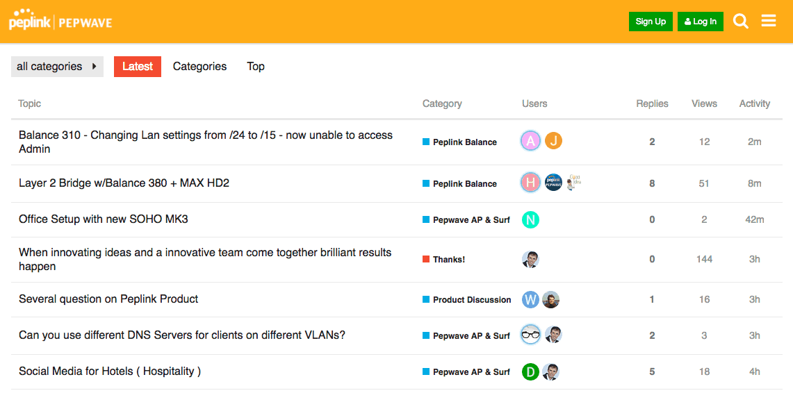Open Peplink Balance category on Balance 310 row

(x=459, y=142)
